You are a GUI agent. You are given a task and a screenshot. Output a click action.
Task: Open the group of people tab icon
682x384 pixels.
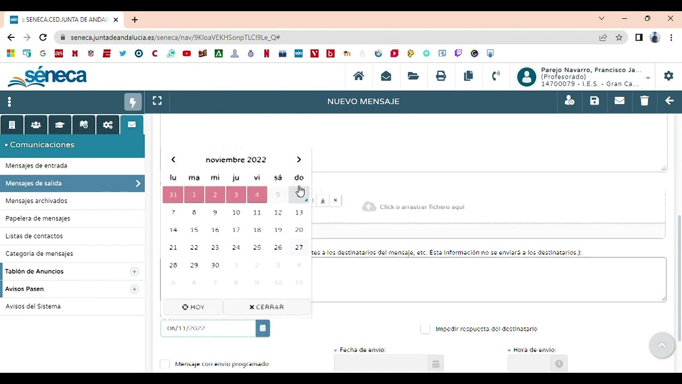point(36,125)
